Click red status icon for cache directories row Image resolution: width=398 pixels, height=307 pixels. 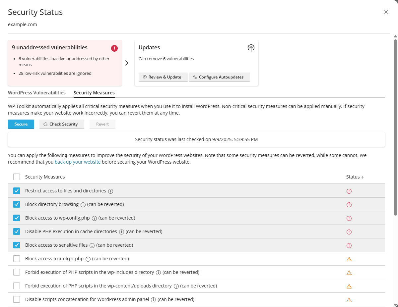[349, 232]
